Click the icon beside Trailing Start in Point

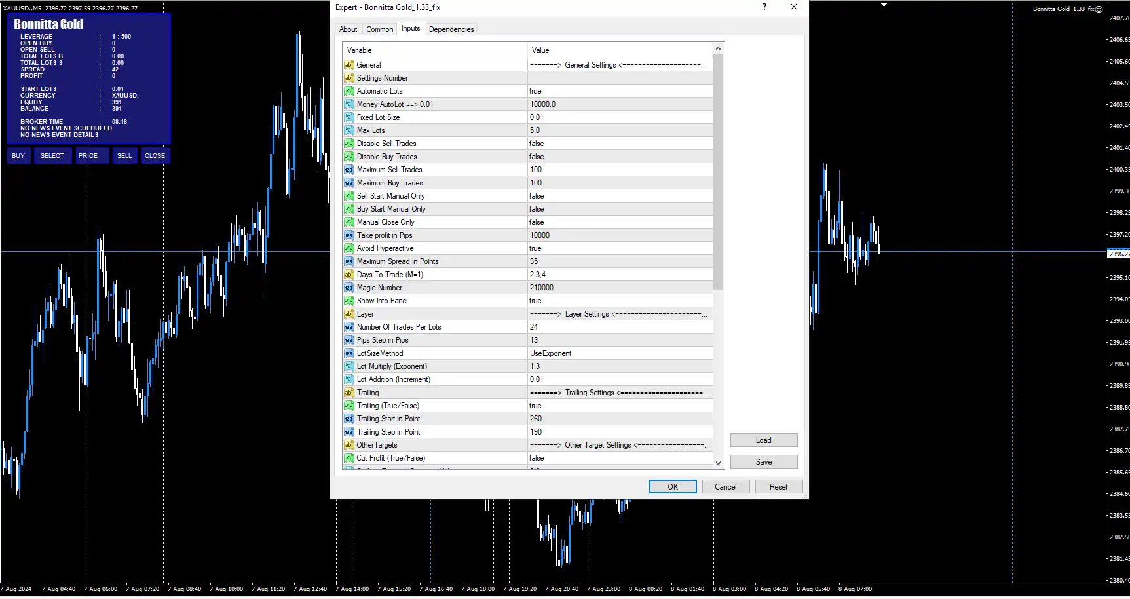349,419
